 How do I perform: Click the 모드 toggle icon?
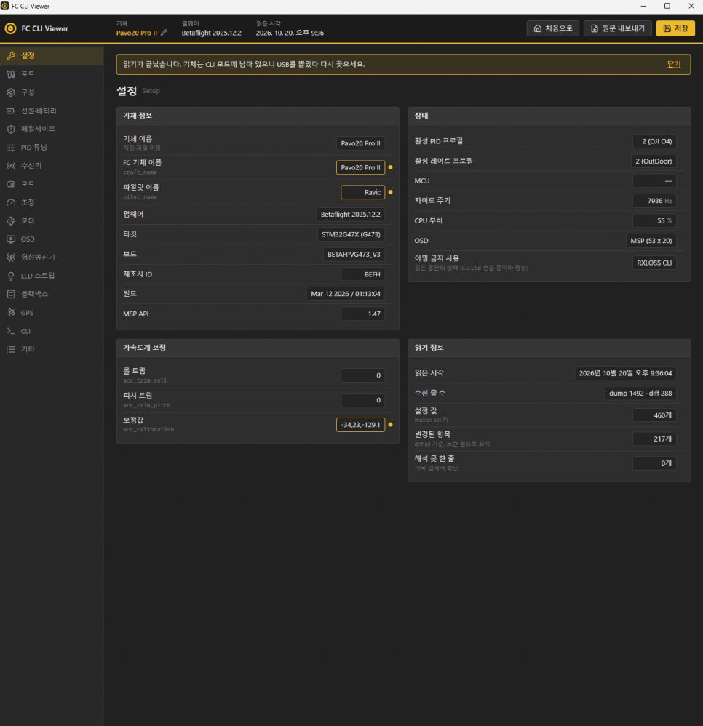11,184
